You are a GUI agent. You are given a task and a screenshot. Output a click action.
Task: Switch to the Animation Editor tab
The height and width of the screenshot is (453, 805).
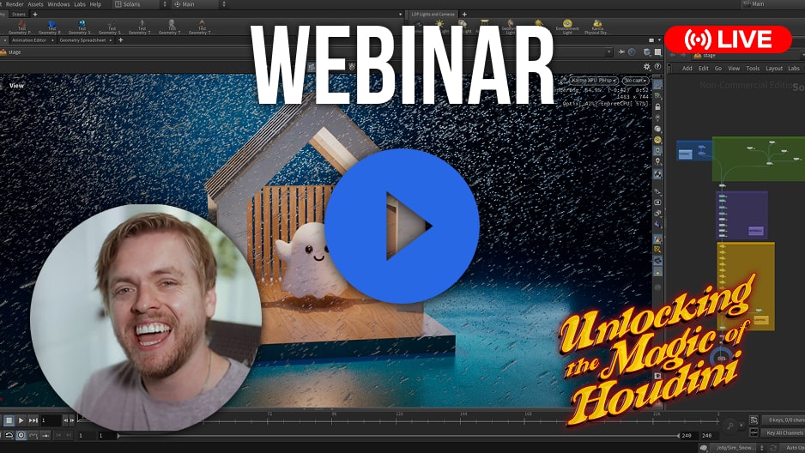[x=29, y=40]
